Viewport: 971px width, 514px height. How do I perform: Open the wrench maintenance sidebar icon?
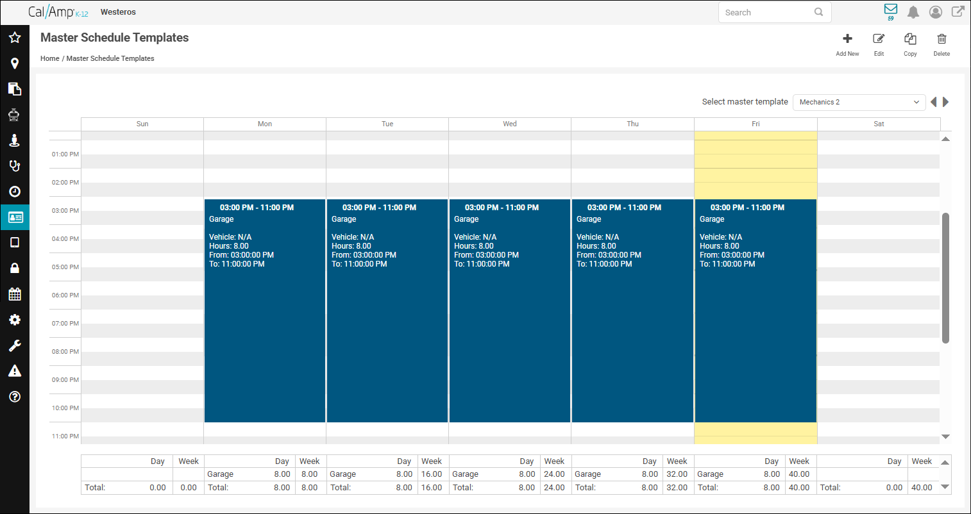tap(15, 345)
